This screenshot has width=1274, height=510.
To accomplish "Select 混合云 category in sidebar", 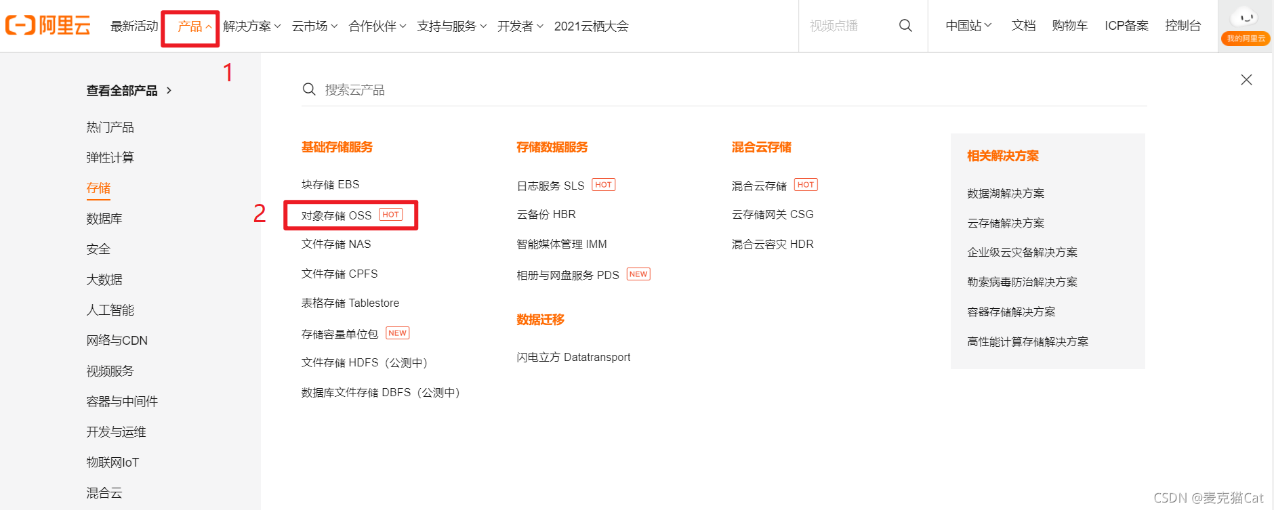I will pos(104,493).
